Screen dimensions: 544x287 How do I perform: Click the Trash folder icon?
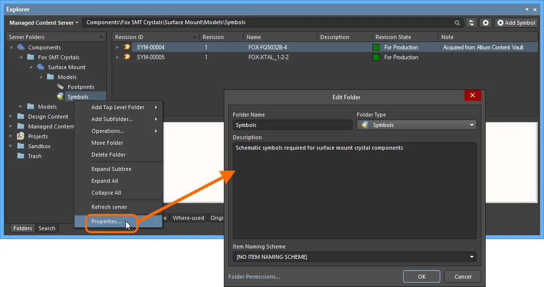[21, 156]
